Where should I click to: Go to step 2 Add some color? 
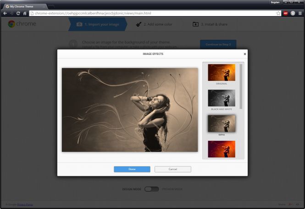click(x=155, y=24)
